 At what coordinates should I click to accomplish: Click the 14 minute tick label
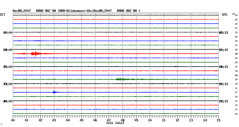click(x=205, y=120)
